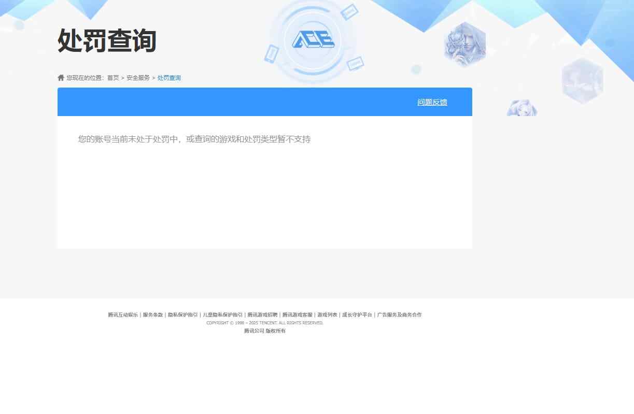Open the 广告服务及商务合作 cooperation link
Screen dimensions: 634x414
coord(399,315)
